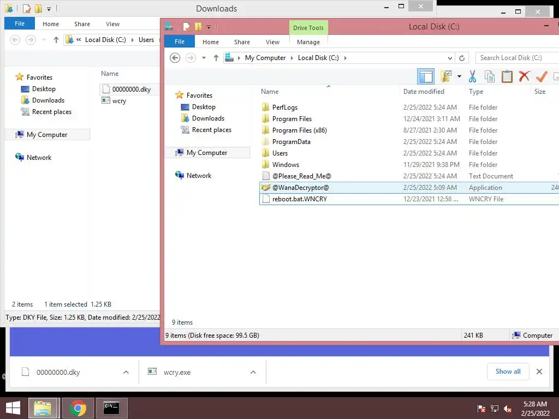The width and height of the screenshot is (559, 419).
Task: Open Command Prompt from taskbar
Action: (x=111, y=408)
